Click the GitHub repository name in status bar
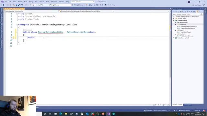 coord(155,111)
